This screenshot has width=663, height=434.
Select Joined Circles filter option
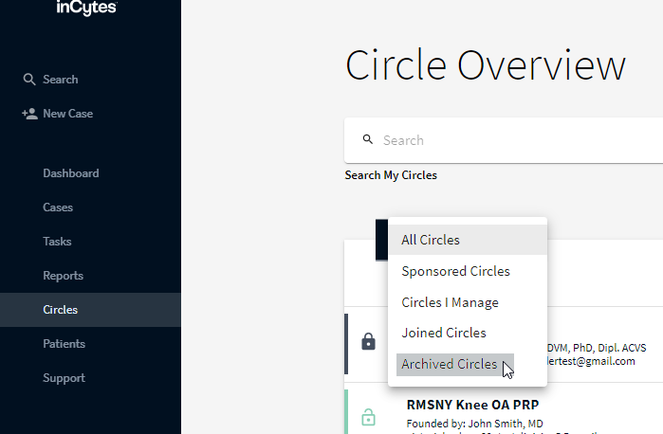coord(443,333)
